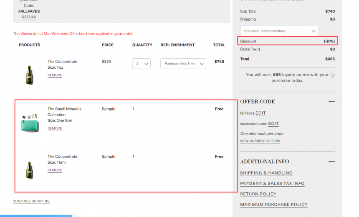Click The Concentrate 15ml sample thumbnail

point(29,170)
